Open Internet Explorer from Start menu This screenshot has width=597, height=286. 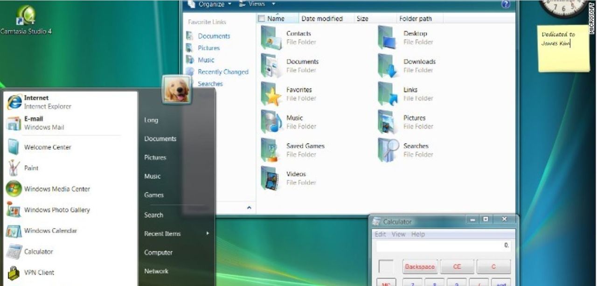[15, 102]
